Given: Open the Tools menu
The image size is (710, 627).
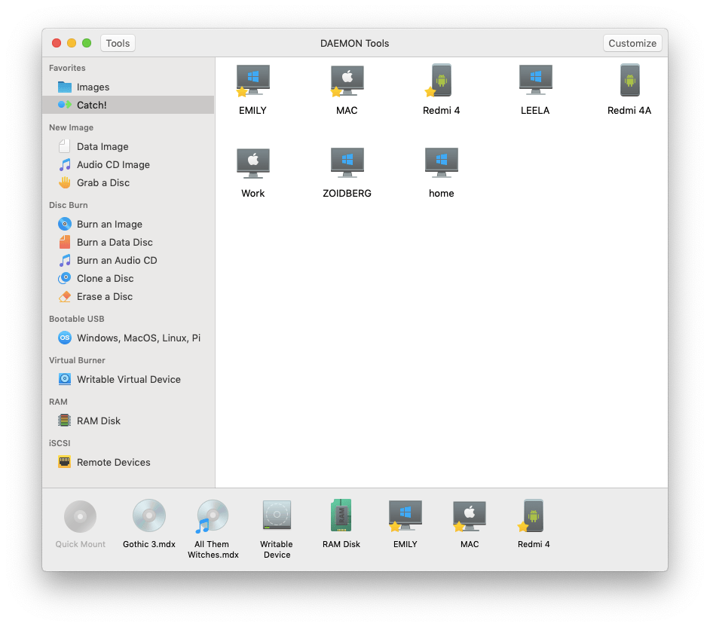Looking at the screenshot, I should point(118,43).
